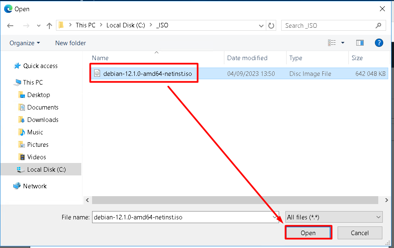Expand address bar history dropdown
394x248 pixels.
pos(261,26)
